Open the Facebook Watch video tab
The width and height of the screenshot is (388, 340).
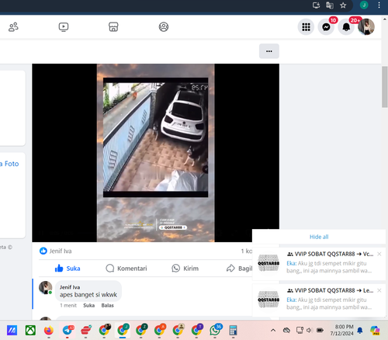[64, 27]
